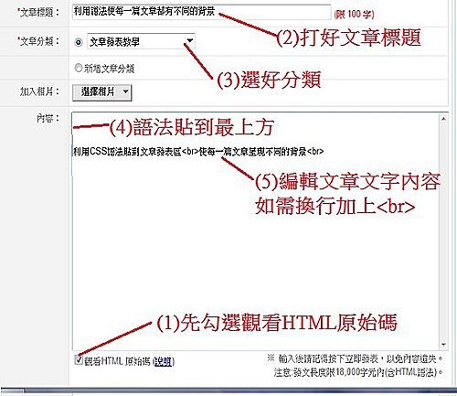Select the existing category radio button
The width and height of the screenshot is (457, 396).
click(79, 42)
